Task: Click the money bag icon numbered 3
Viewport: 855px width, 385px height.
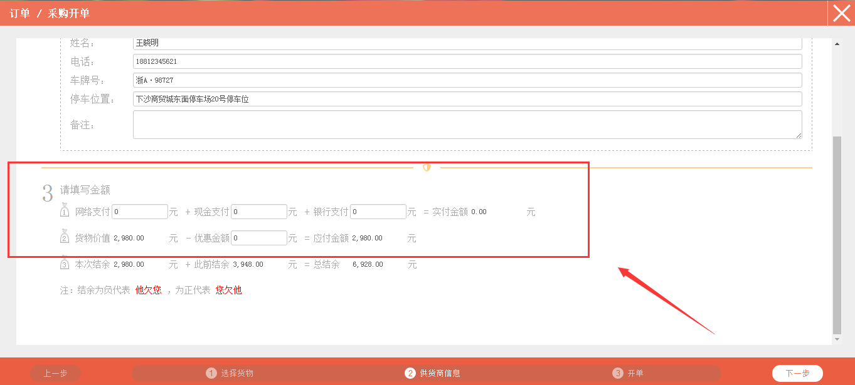Action: (65, 262)
